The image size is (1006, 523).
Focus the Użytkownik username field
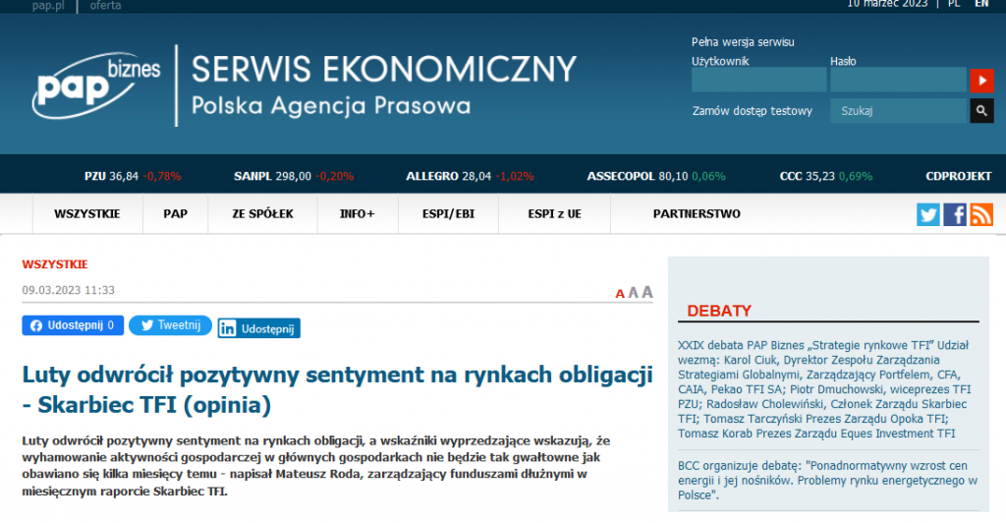click(759, 81)
